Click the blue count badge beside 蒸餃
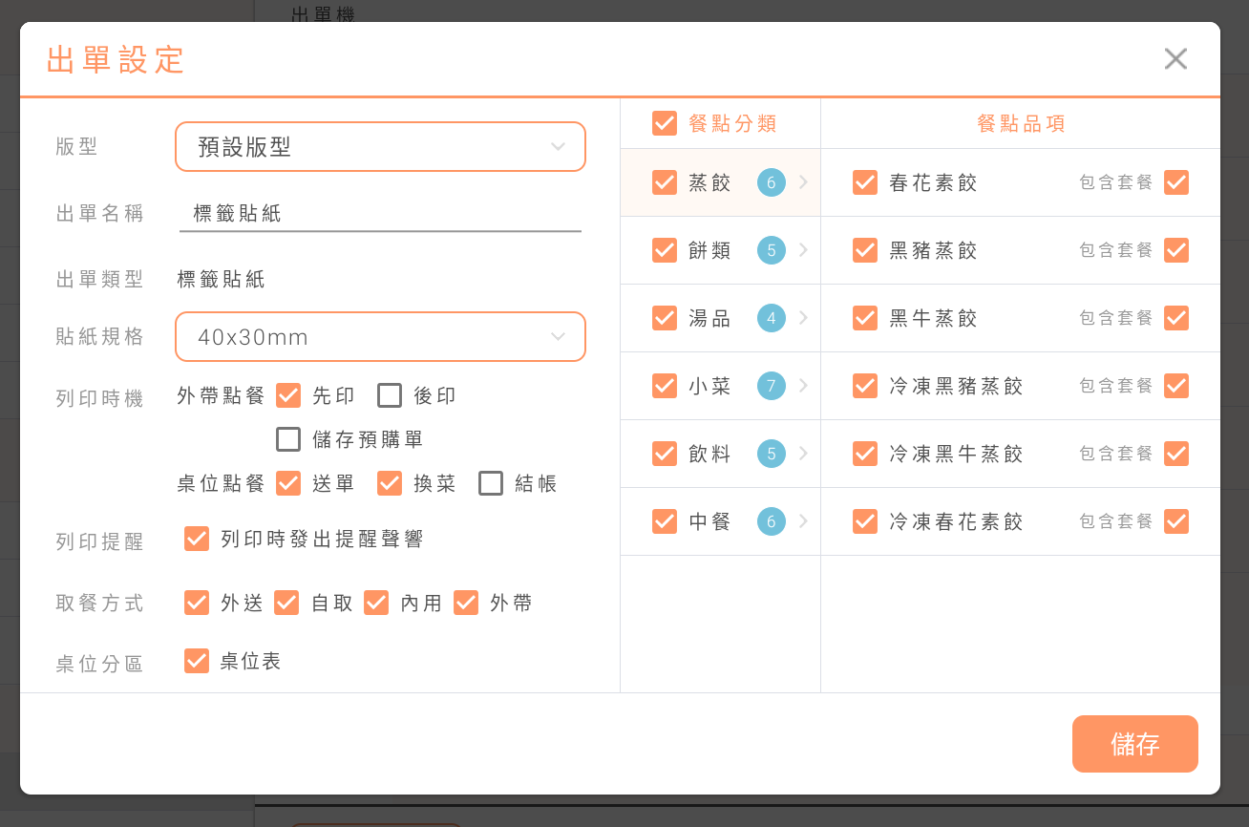Image resolution: width=1249 pixels, height=827 pixels. point(771,182)
